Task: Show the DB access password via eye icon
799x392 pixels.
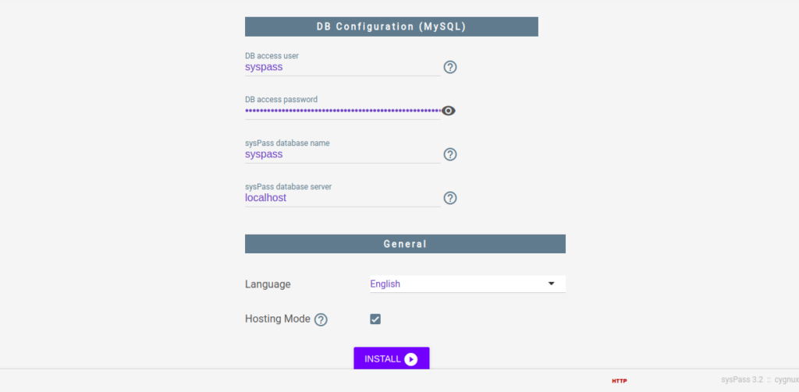Action: pos(449,111)
